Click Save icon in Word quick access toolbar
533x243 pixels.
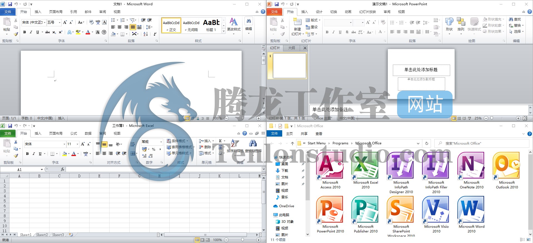click(x=10, y=4)
